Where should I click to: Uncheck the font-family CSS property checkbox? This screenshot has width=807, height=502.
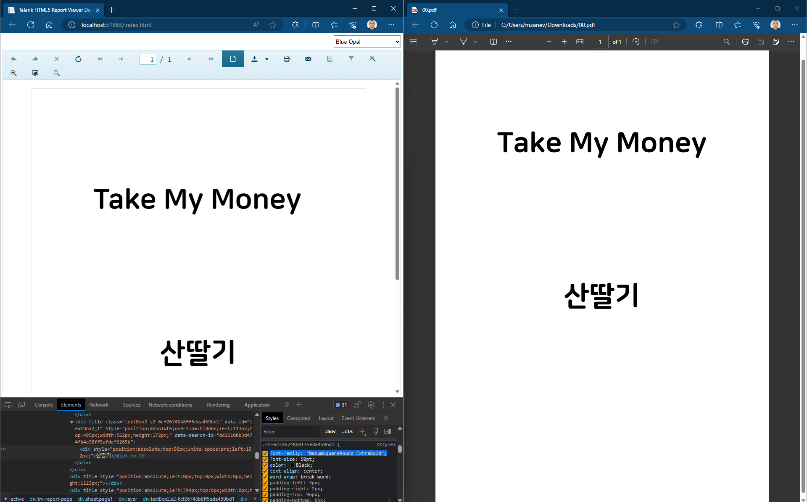[x=265, y=453]
